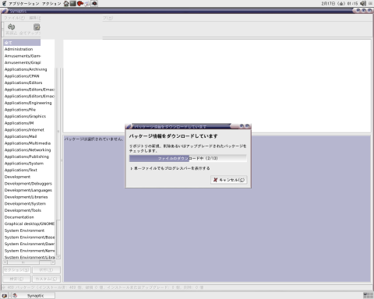The image size is (374, 299).
Task: Open the ファイル menu in Synaptic
Action: 15,18
